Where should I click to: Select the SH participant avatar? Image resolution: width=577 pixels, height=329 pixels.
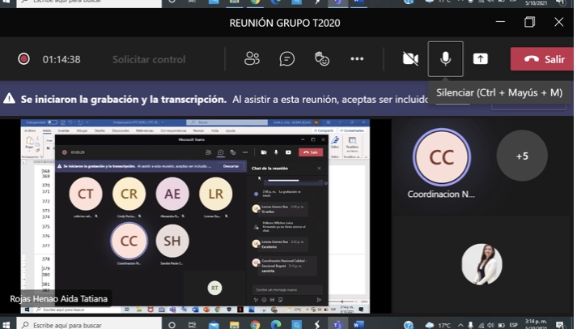tap(172, 241)
